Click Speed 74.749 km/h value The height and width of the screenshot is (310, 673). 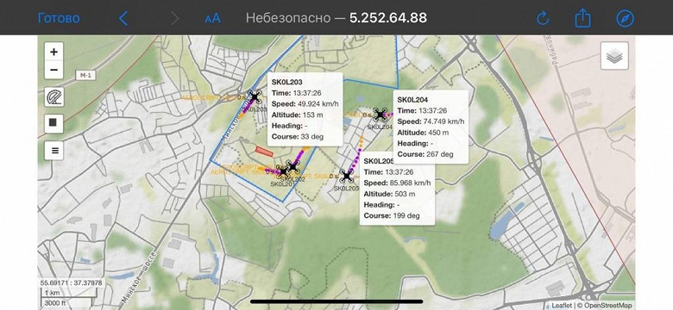(442, 121)
